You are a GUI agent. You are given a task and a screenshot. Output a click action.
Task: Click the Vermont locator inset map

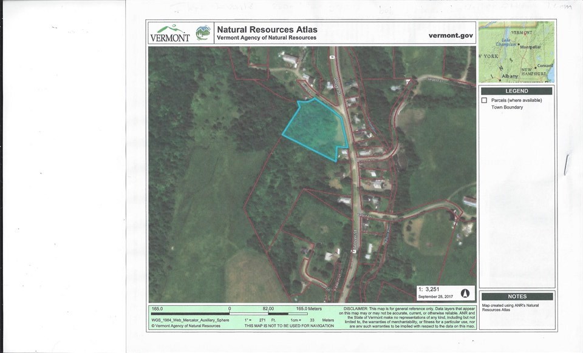pos(516,52)
